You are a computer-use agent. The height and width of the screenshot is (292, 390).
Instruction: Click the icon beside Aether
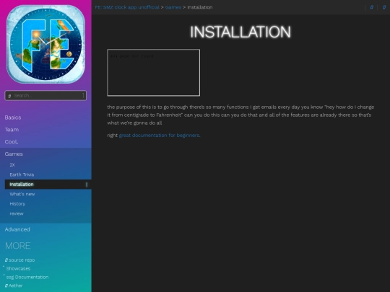(x=6, y=286)
